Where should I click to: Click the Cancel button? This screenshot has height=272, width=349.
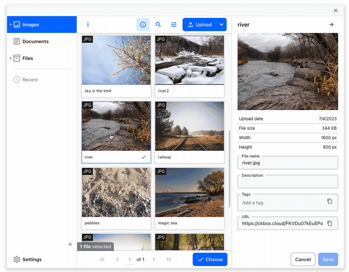303,259
